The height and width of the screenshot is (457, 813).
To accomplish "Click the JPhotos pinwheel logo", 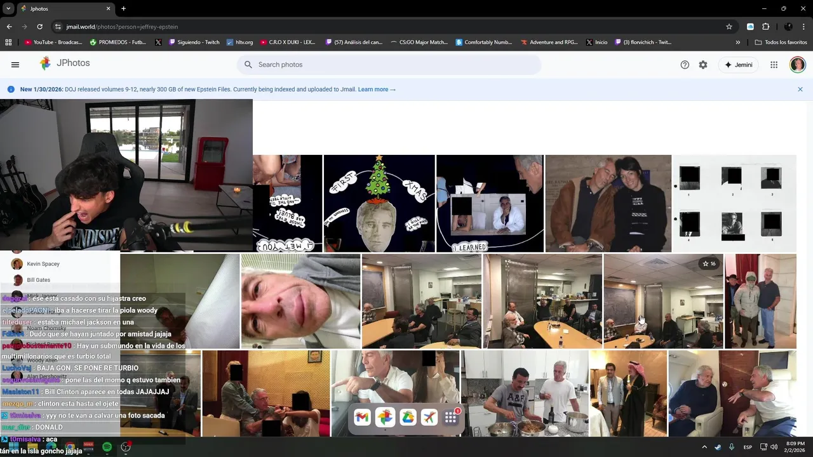I will point(45,63).
